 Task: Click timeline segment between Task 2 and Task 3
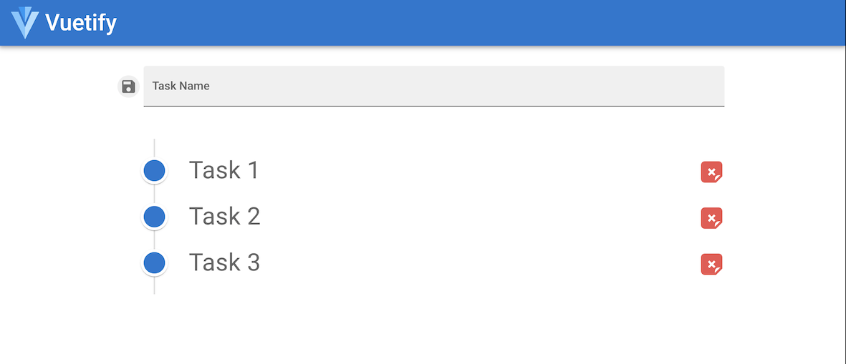pyautogui.click(x=155, y=240)
